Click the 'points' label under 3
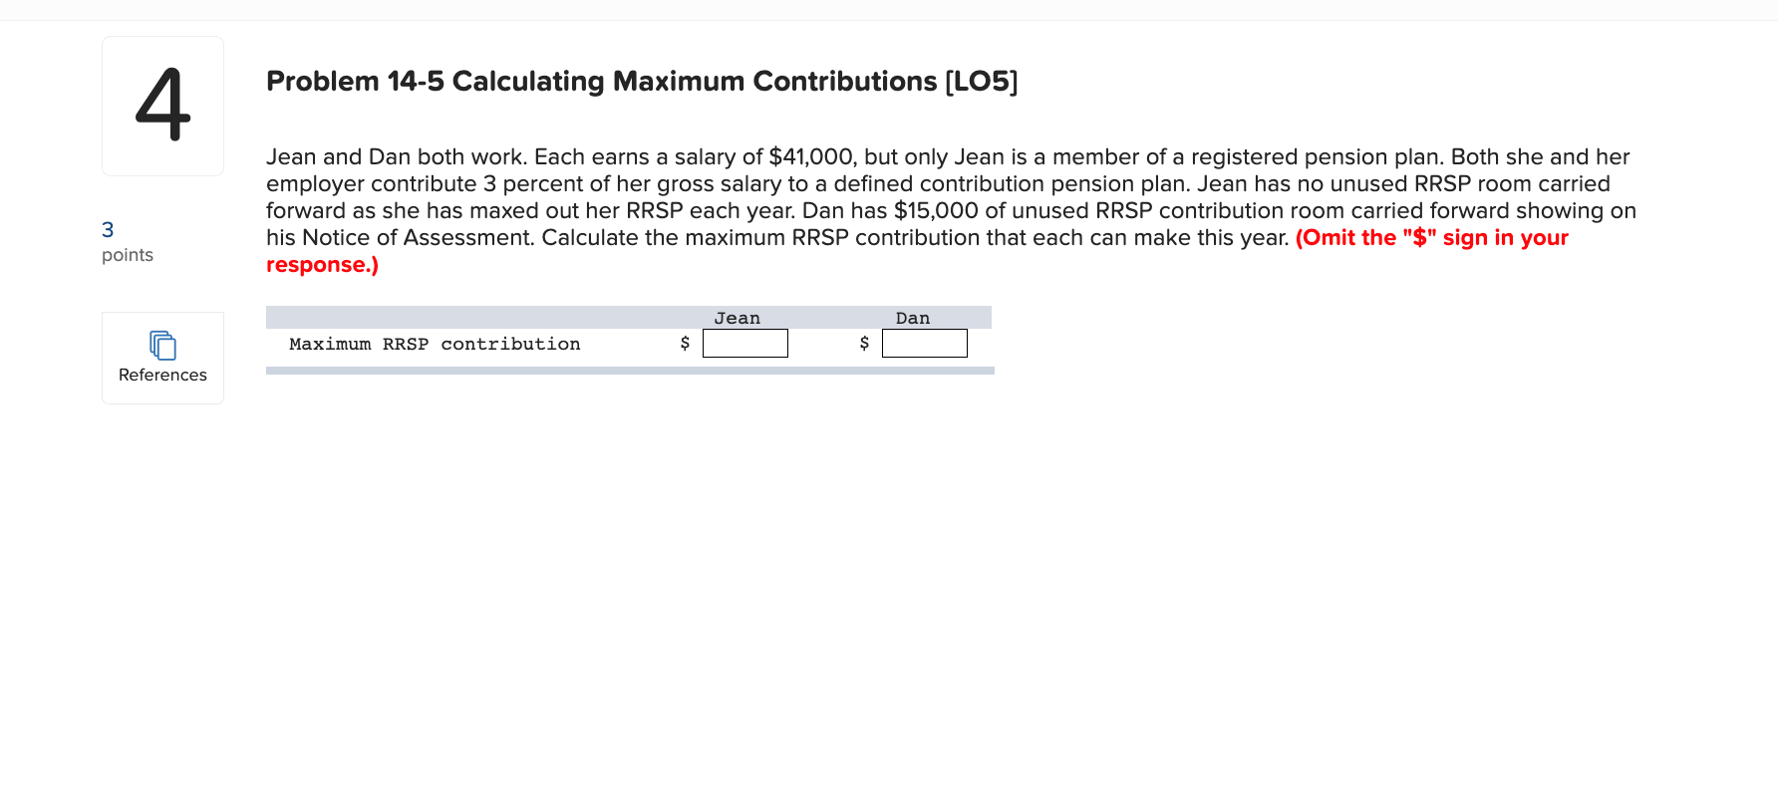Image resolution: width=1778 pixels, height=785 pixels. (x=127, y=255)
